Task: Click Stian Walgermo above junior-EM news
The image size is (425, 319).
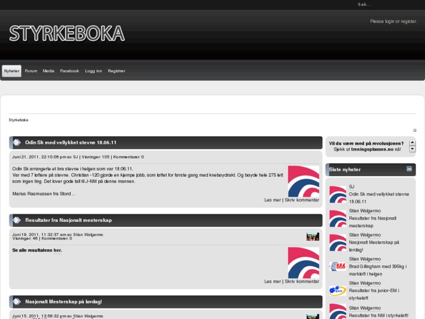Action: click(x=365, y=283)
